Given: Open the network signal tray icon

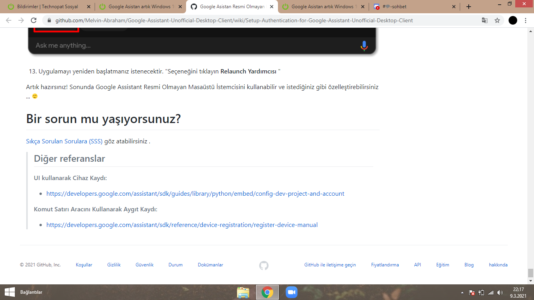Looking at the screenshot, I should pos(491,293).
